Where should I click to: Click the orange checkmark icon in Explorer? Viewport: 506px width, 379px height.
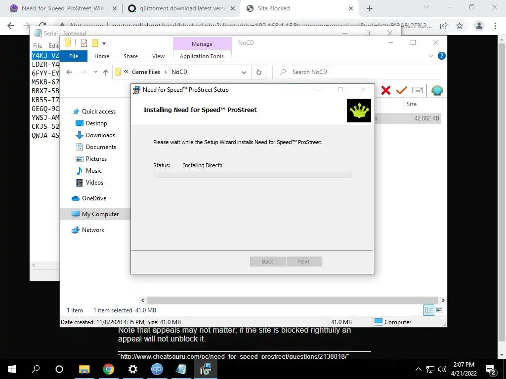coord(401,90)
